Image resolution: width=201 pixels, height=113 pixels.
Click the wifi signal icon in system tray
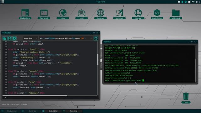point(193,2)
